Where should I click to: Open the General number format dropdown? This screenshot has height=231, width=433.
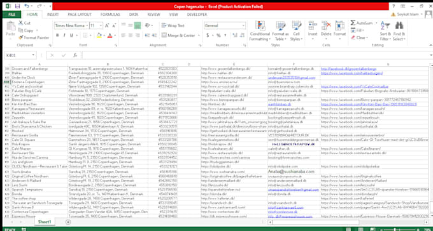point(243,25)
